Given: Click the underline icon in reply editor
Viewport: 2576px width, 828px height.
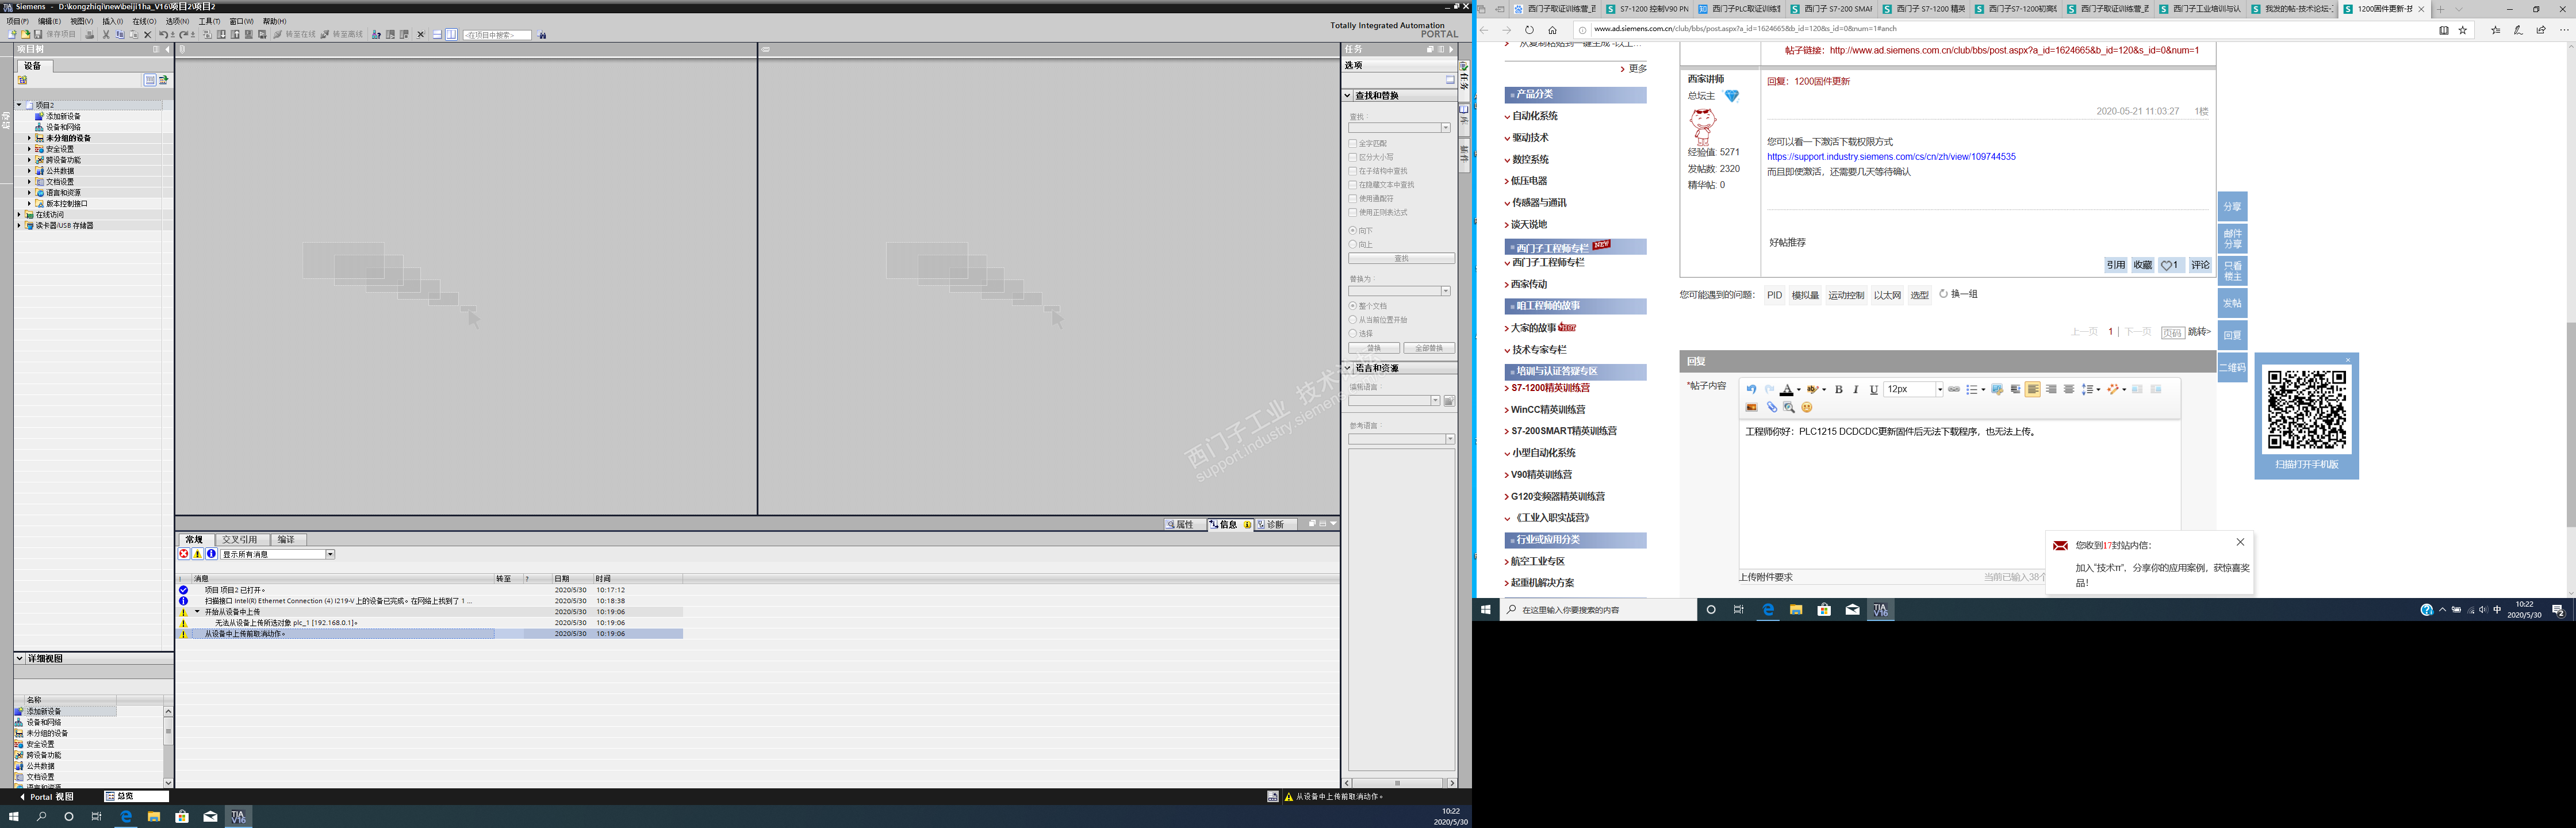Looking at the screenshot, I should pyautogui.click(x=1873, y=390).
